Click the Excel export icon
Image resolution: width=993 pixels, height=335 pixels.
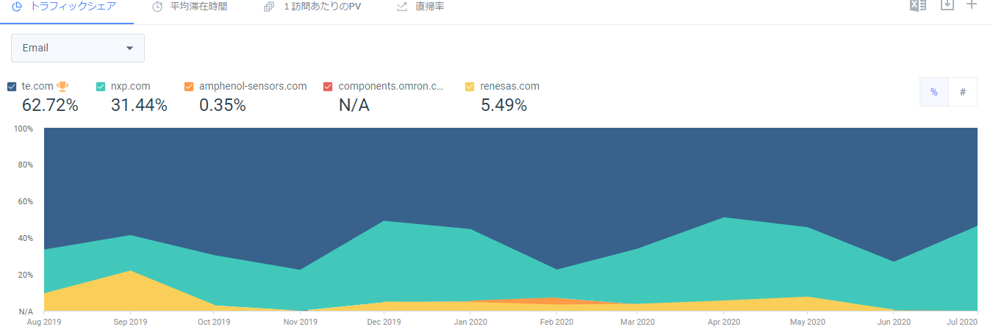coord(918,5)
